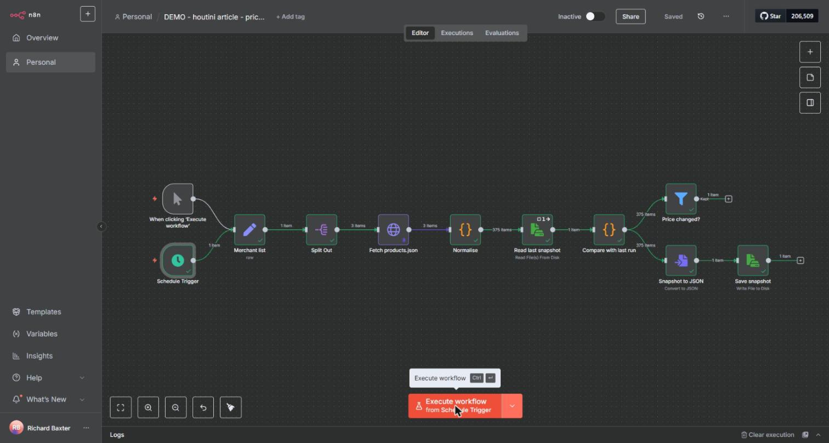This screenshot has width=829, height=443.
Task: Select the Compare with last run node
Action: (x=609, y=230)
